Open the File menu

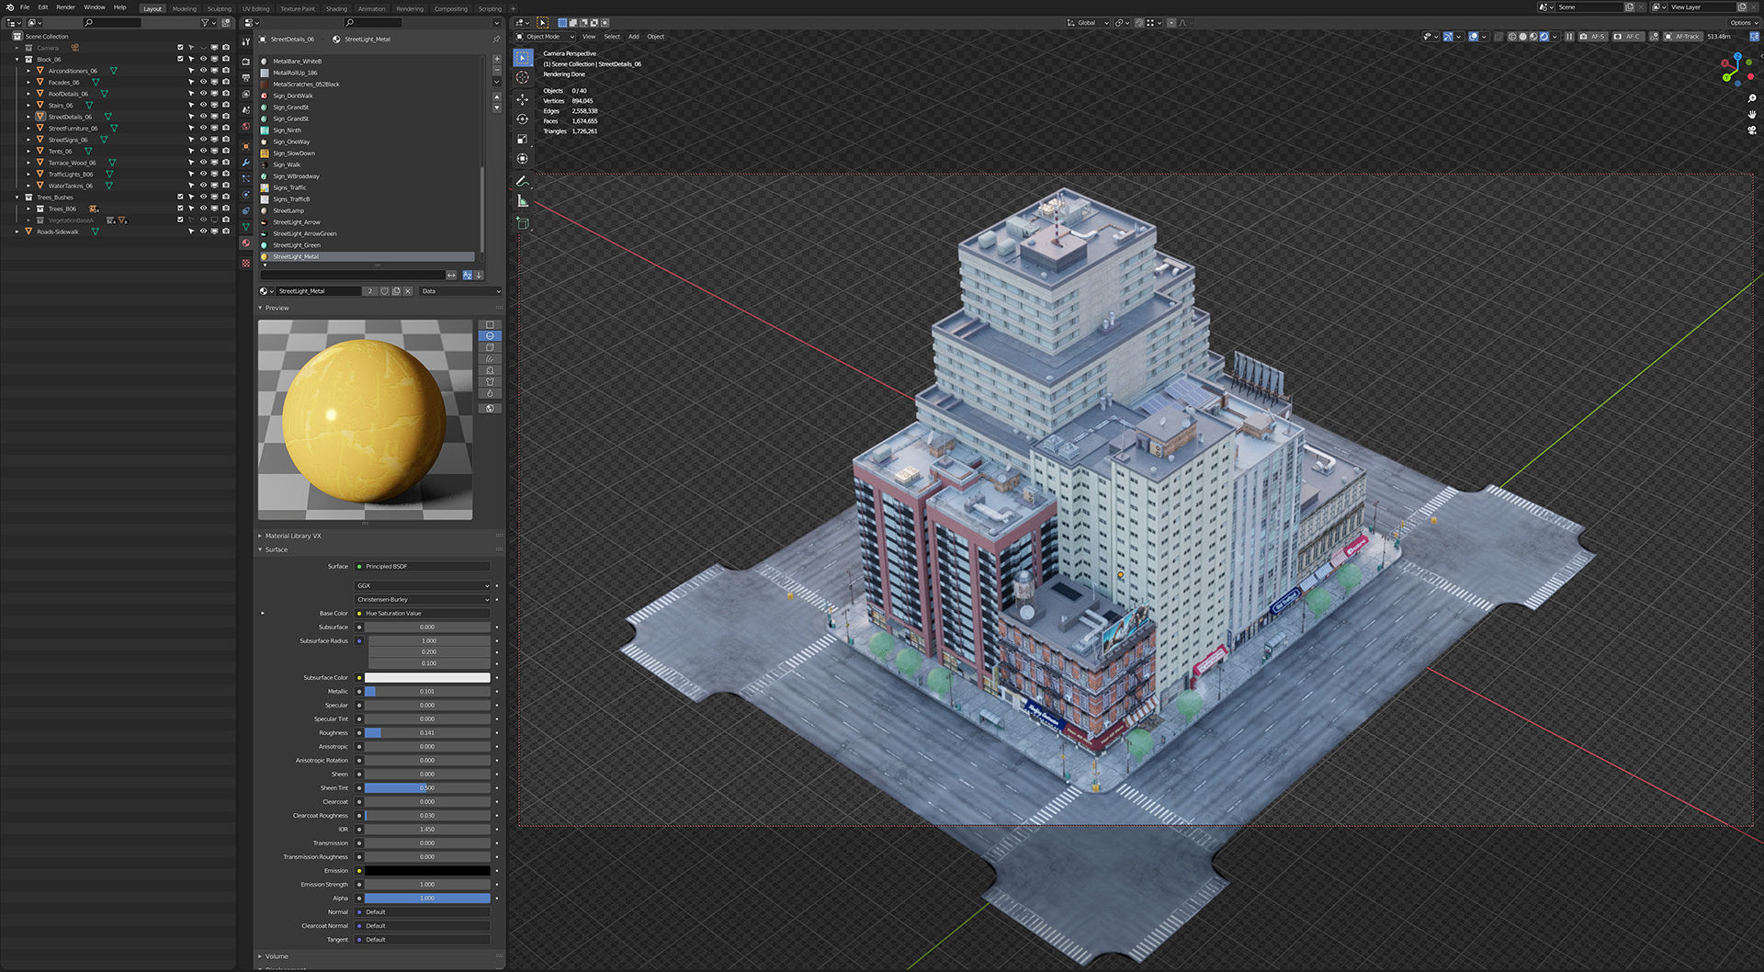[x=25, y=7]
